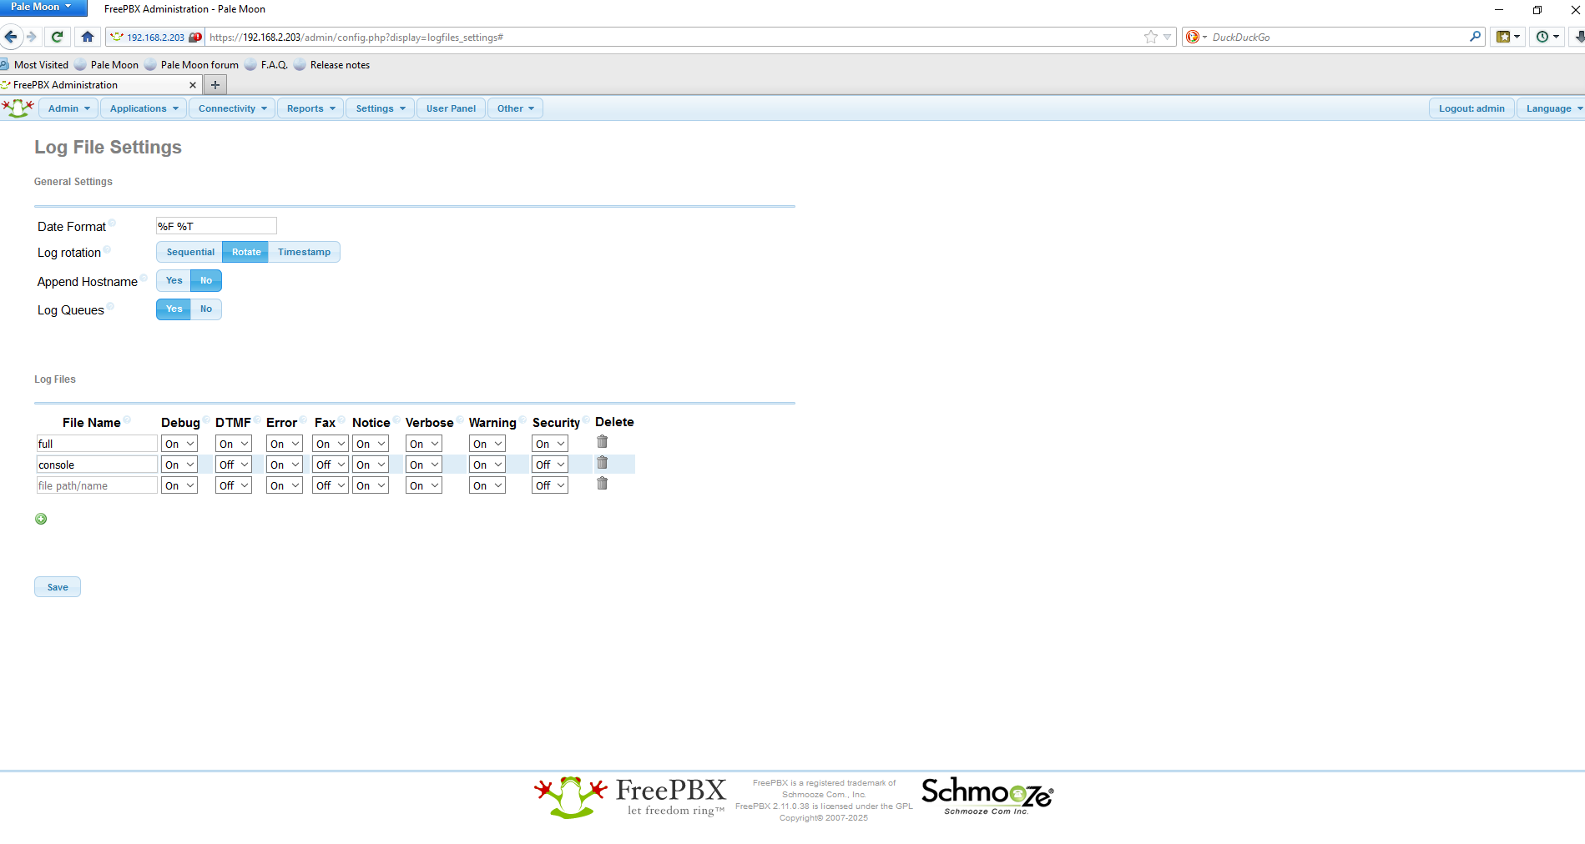Delete the 'console' log file row
Screen dimensions: 1585x844
[x=603, y=463]
